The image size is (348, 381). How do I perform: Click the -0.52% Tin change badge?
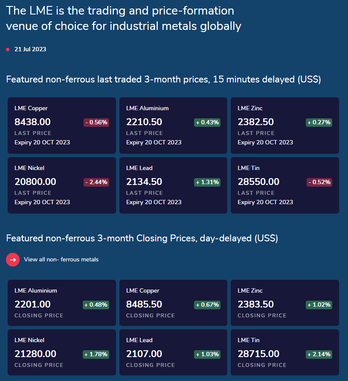click(x=319, y=182)
